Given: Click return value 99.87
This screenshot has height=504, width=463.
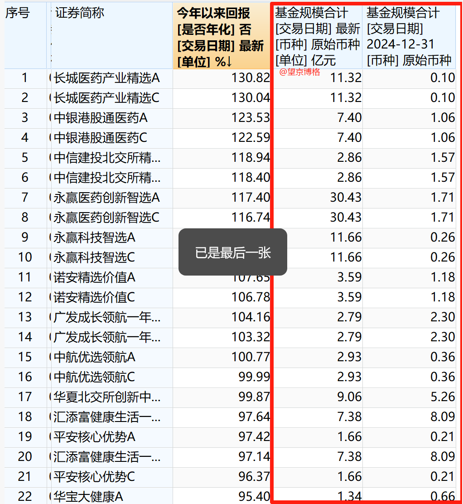Looking at the screenshot, I should tap(254, 397).
